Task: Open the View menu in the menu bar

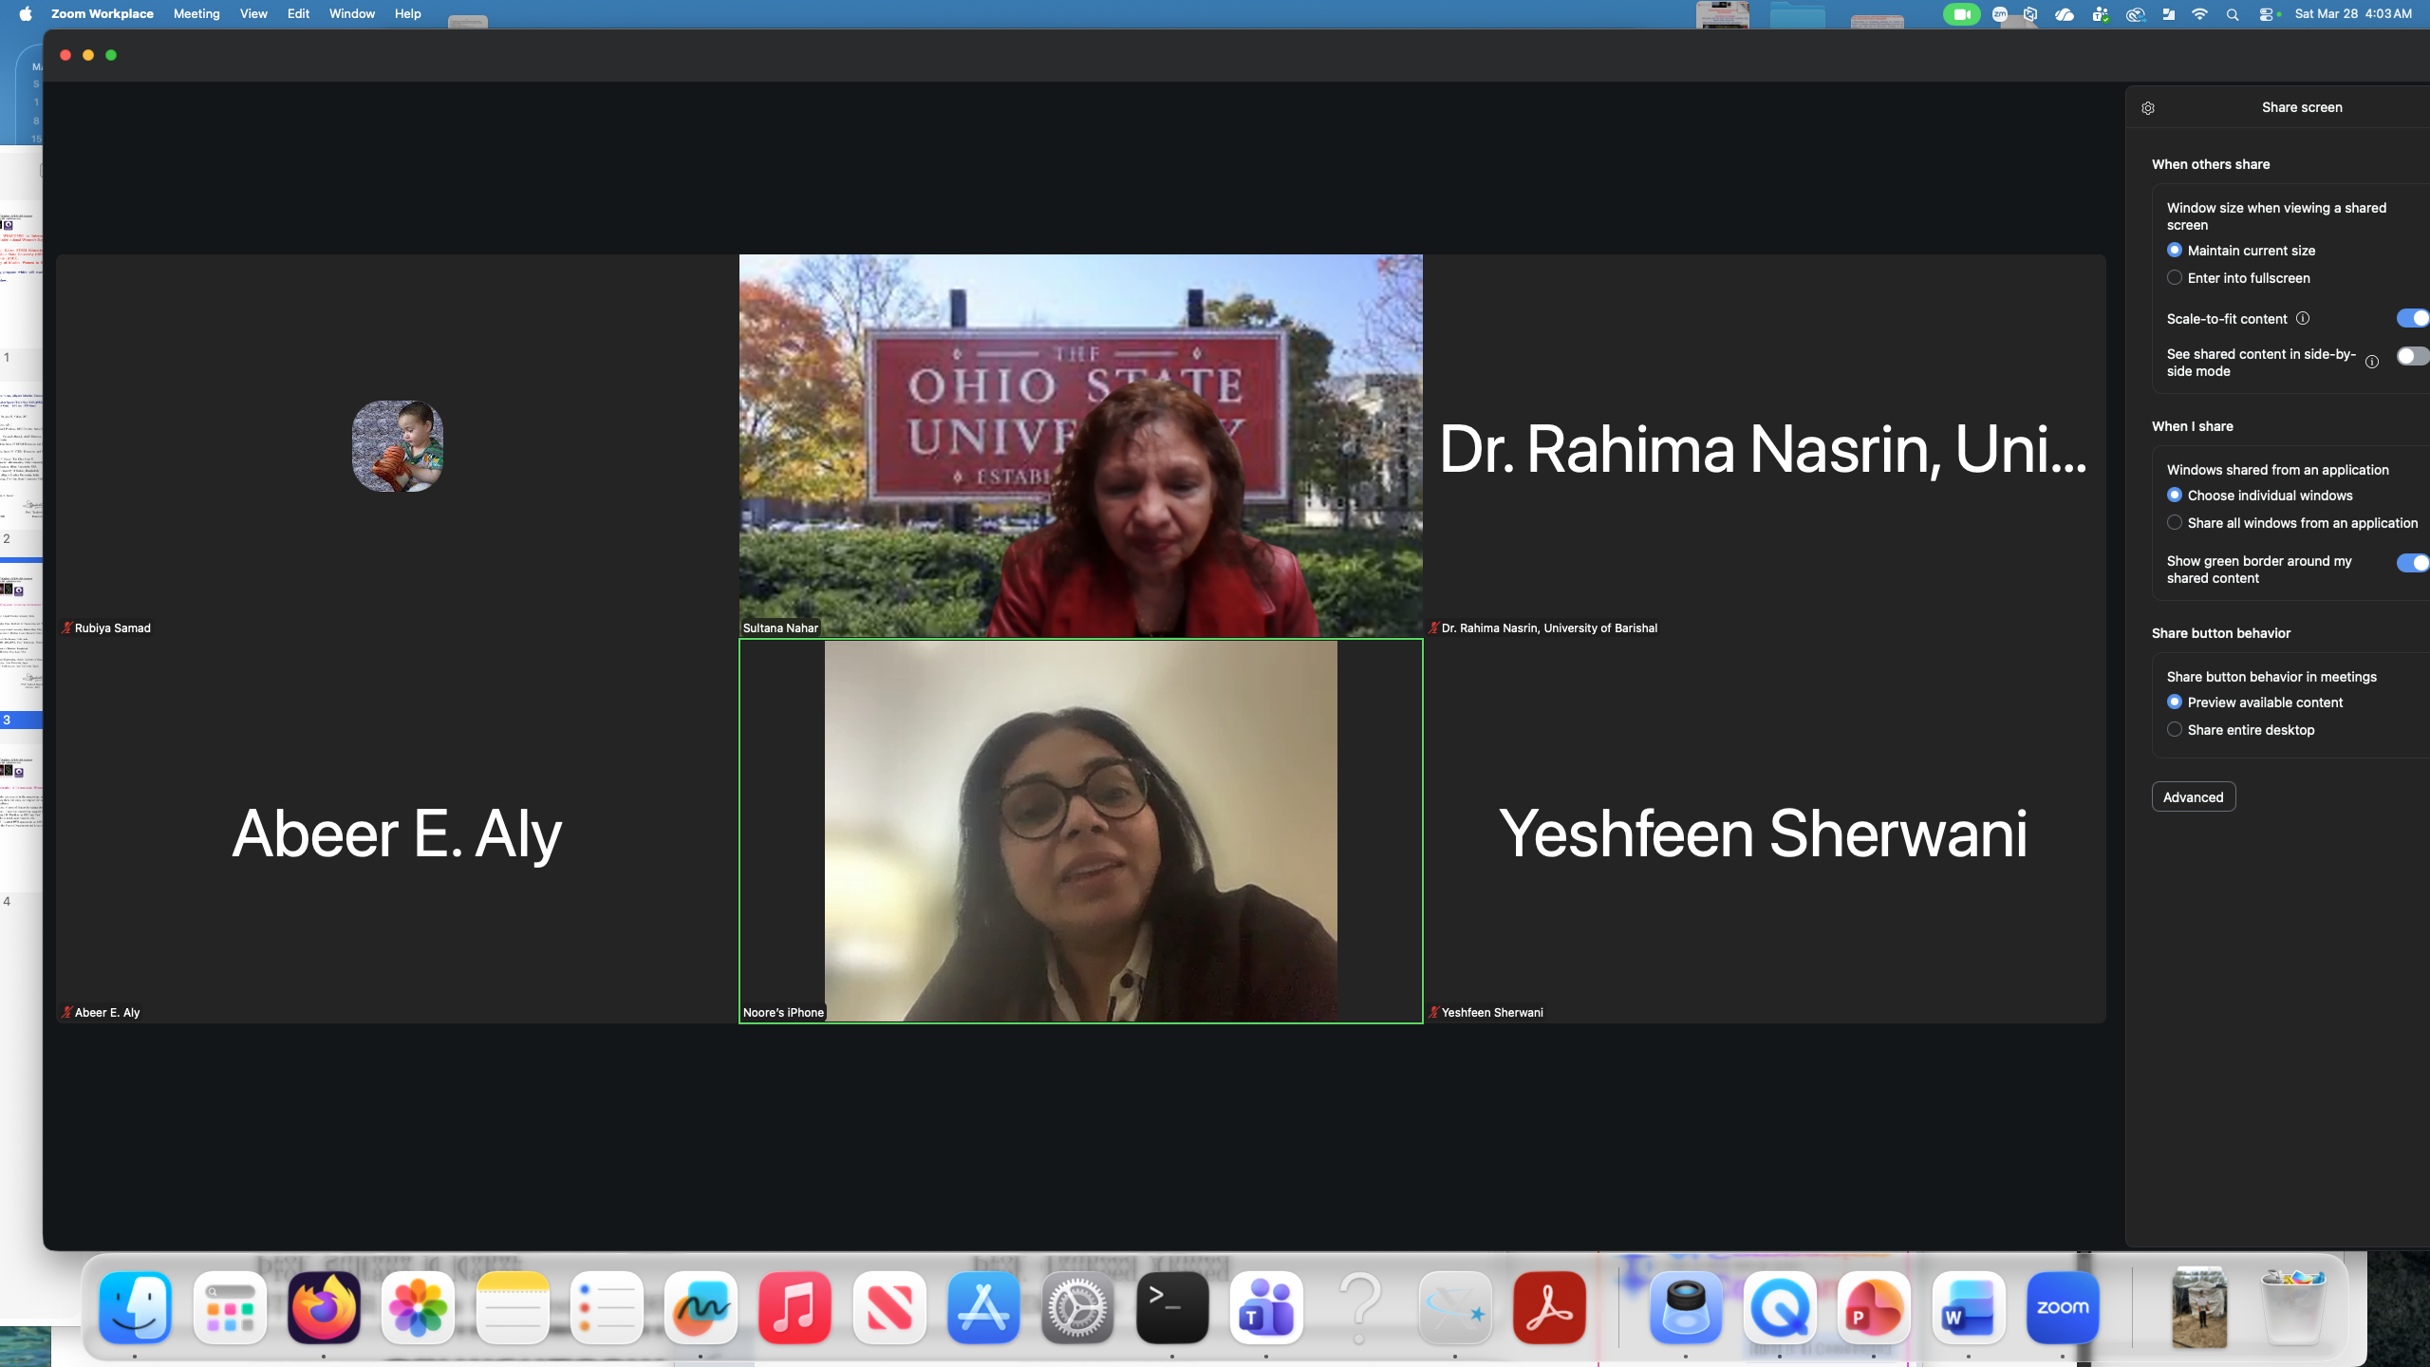Action: coord(253,14)
